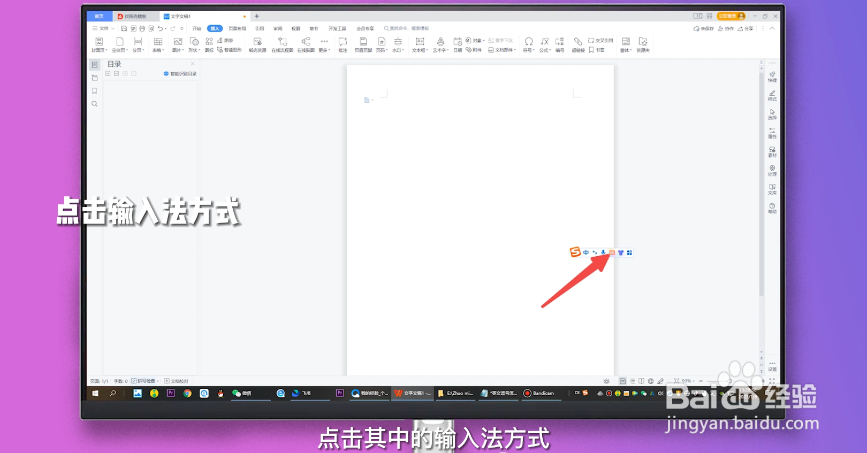Click 智能识别目录 in the outline panel
Screen dimensions: 867x453
click(180, 74)
